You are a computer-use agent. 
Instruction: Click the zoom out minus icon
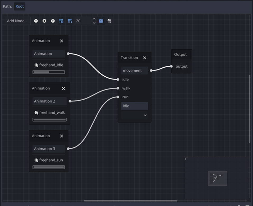pos(36,21)
